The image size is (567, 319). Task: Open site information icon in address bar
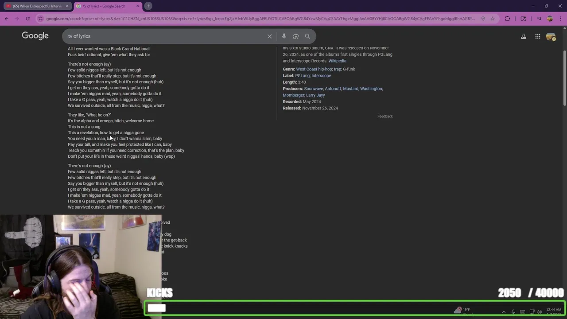pyautogui.click(x=40, y=19)
